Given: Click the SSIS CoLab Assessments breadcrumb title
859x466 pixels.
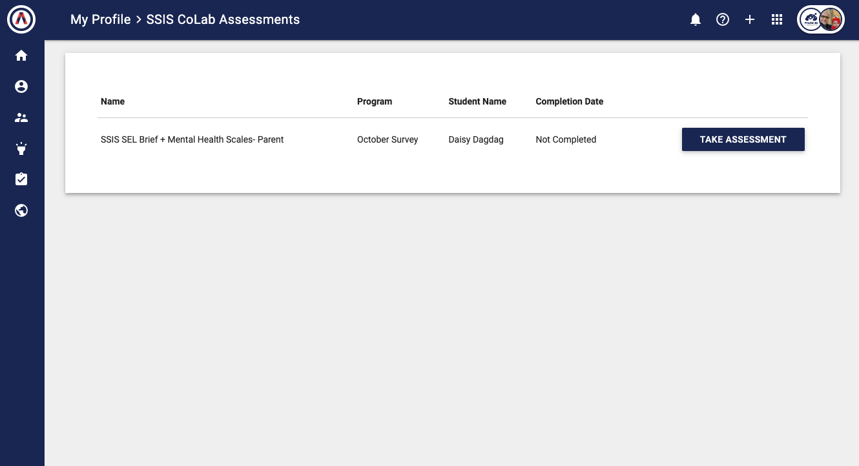Looking at the screenshot, I should tap(223, 19).
